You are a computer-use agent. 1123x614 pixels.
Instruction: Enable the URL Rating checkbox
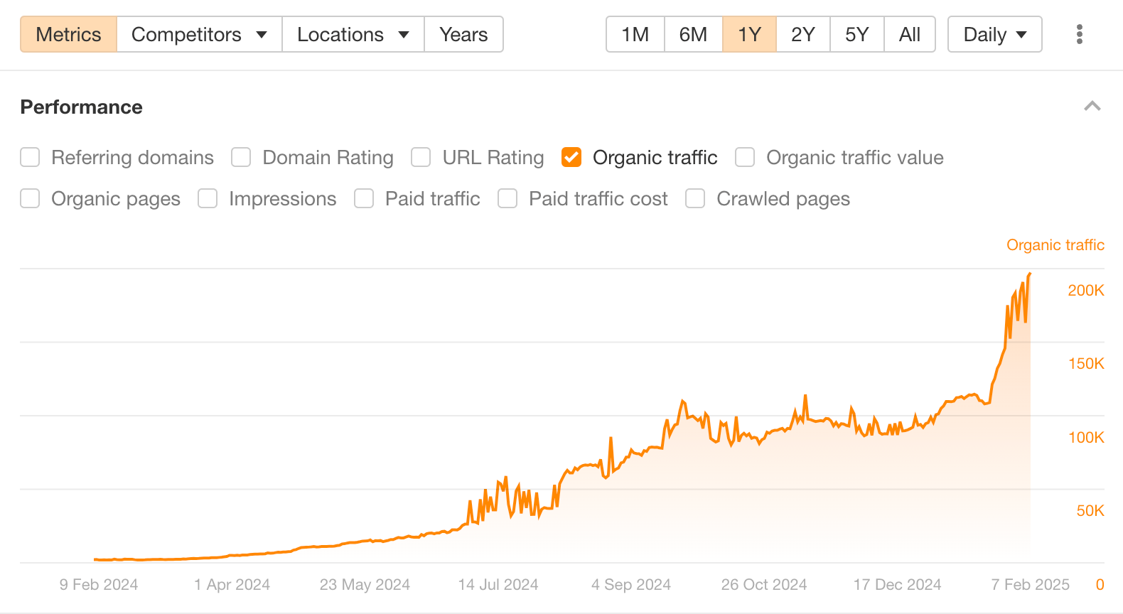(421, 157)
